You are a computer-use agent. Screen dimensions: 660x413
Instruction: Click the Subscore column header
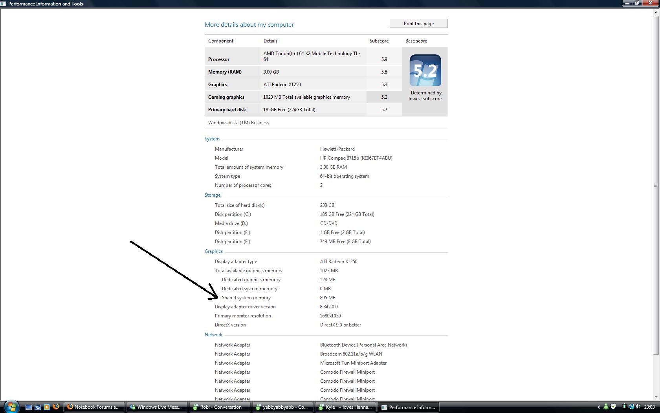click(379, 41)
